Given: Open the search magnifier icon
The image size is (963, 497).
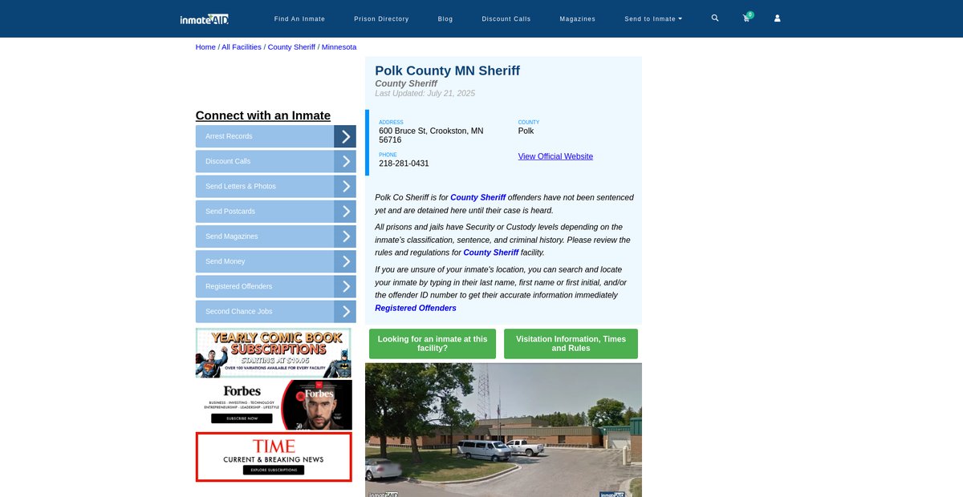Looking at the screenshot, I should point(715,18).
